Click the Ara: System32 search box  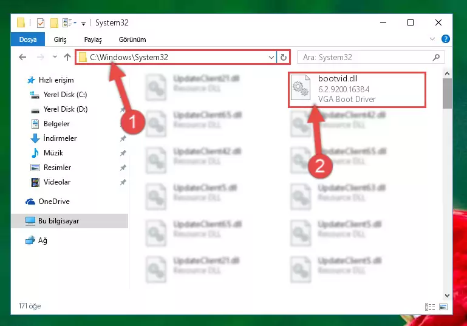tap(371, 57)
